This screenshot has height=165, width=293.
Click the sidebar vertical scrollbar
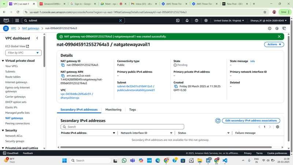pos(44,51)
